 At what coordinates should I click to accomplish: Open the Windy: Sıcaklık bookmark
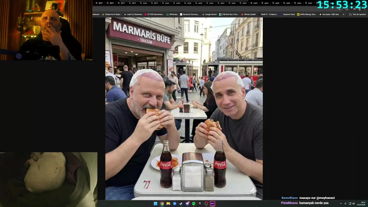pyautogui.click(x=248, y=14)
